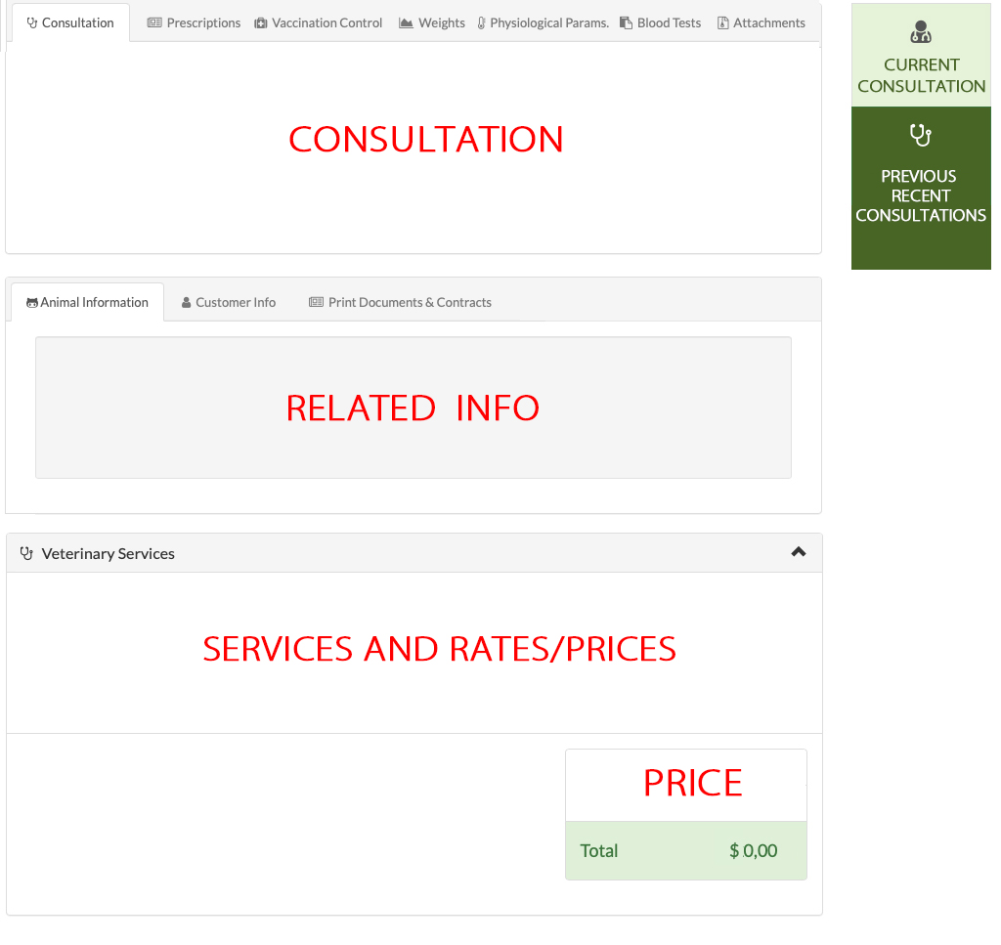Screen dimensions: 1001x945
Task: Click the thermometer icon for Physiological Params
Action: point(481,23)
